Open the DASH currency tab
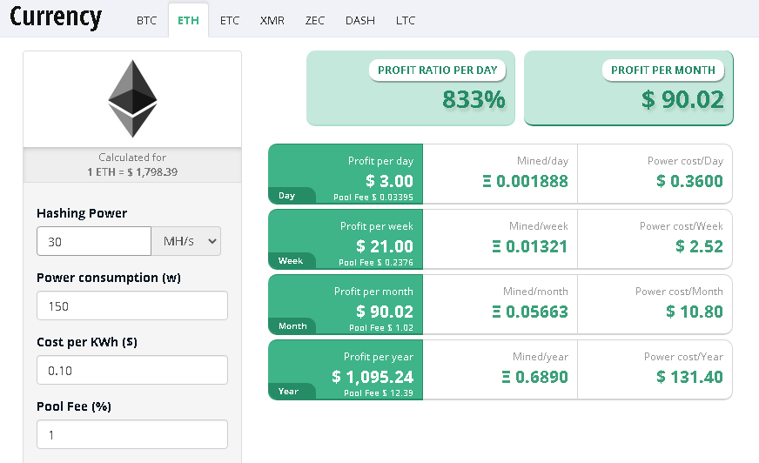 360,20
